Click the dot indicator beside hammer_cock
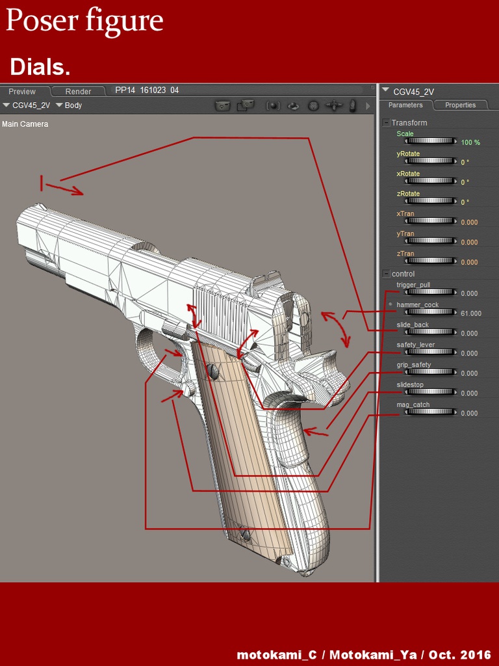 [390, 304]
